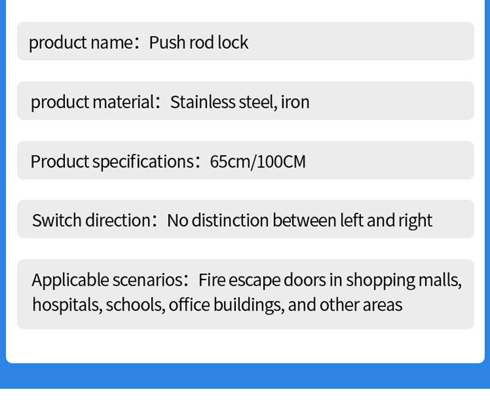Select the 'Push rod lock' text
490x411 pixels.
[198, 42]
